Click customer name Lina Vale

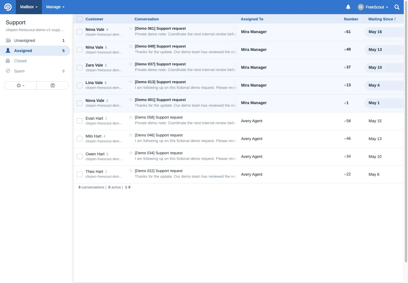pyautogui.click(x=94, y=83)
